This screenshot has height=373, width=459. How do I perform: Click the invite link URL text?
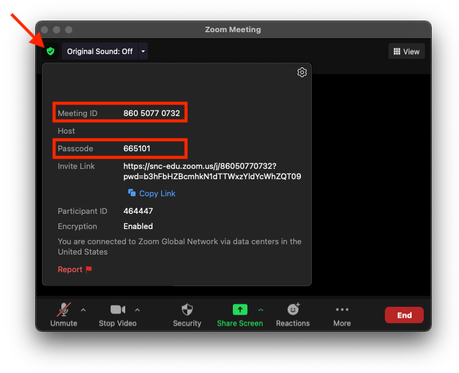click(212, 171)
